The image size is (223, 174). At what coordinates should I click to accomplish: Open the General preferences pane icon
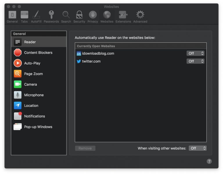(12, 15)
